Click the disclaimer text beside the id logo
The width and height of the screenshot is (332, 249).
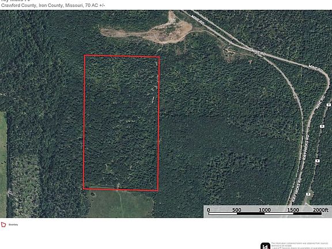click(x=301, y=246)
